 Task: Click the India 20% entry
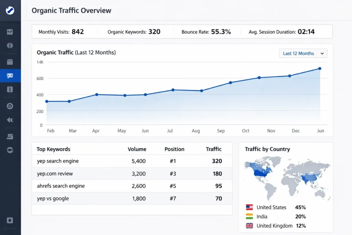click(x=276, y=216)
